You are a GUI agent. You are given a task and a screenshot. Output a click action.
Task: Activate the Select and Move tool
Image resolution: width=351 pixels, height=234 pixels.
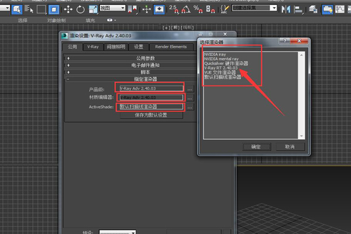pyautogui.click(x=68, y=9)
